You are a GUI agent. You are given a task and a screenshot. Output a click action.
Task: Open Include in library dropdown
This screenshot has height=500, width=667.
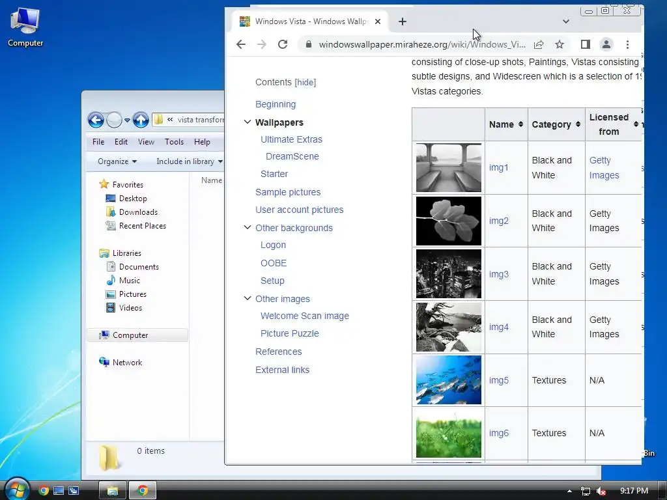[190, 161]
